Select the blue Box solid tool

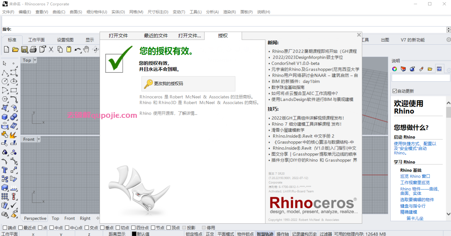(x=5, y=117)
